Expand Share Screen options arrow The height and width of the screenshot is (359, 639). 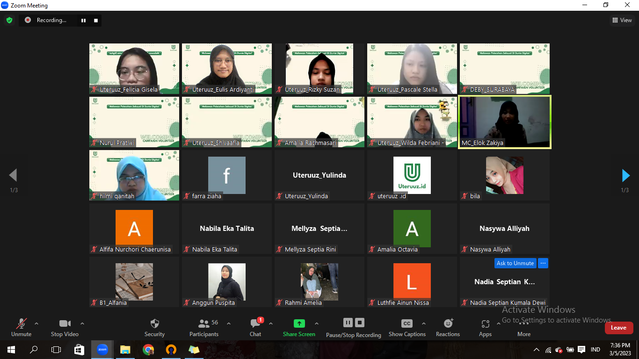pos(317,323)
